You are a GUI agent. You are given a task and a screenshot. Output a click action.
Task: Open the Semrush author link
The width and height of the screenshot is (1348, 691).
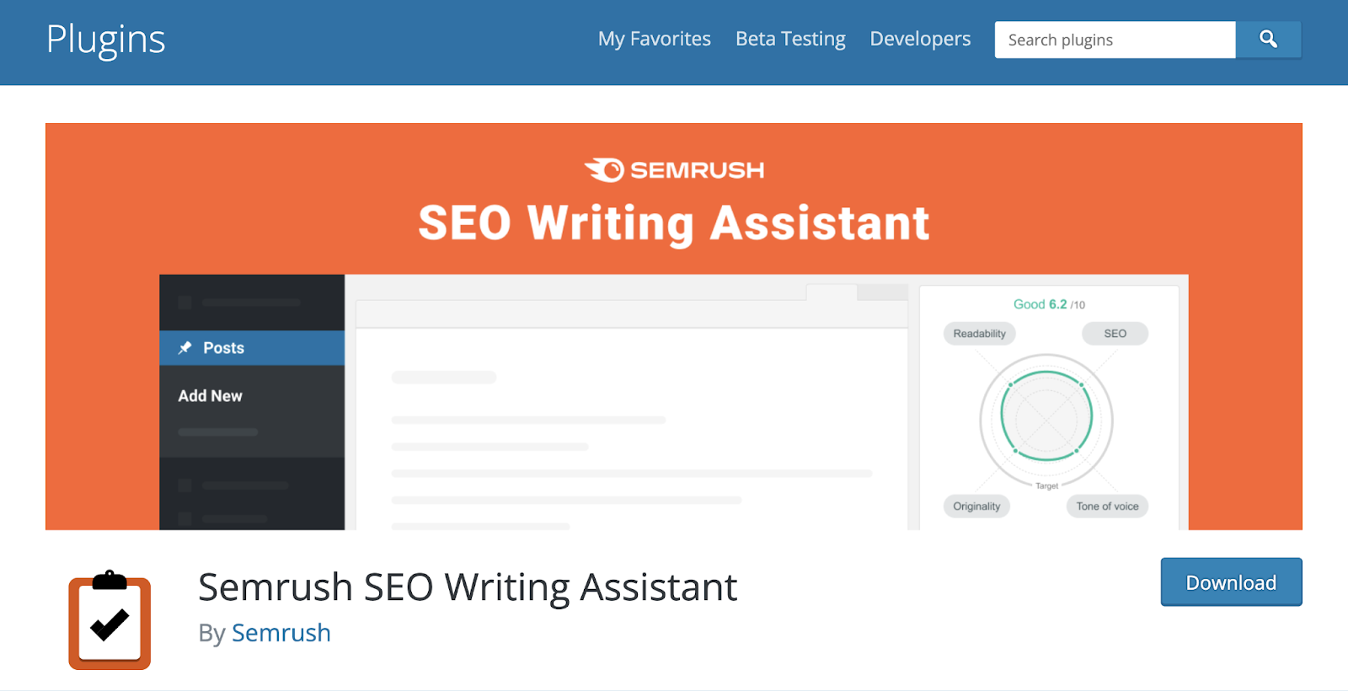point(281,633)
